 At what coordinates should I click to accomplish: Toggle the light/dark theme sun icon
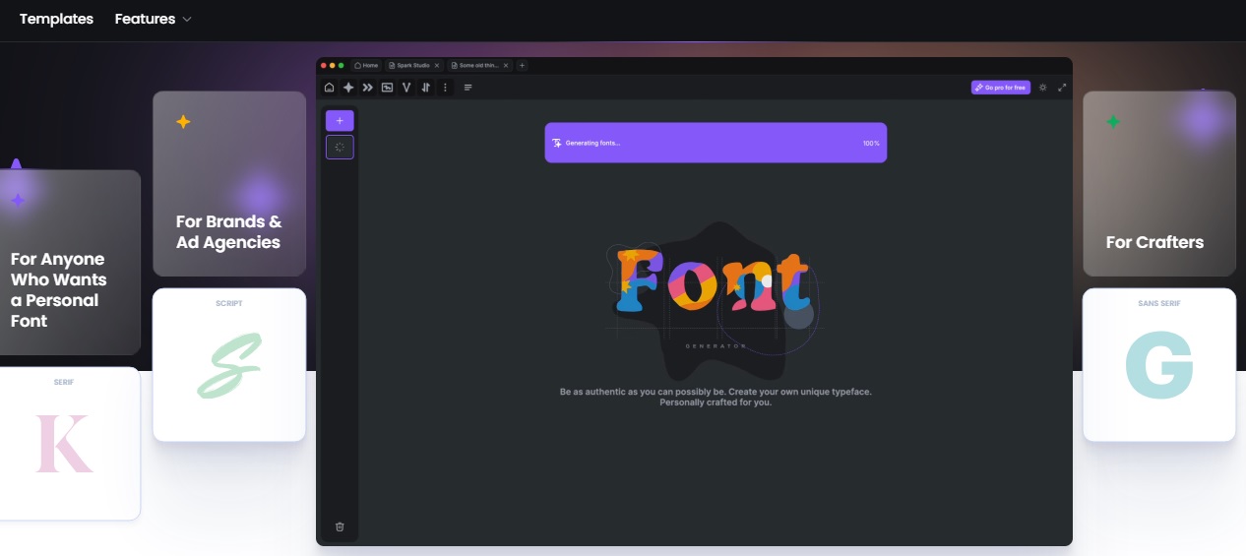click(1043, 88)
